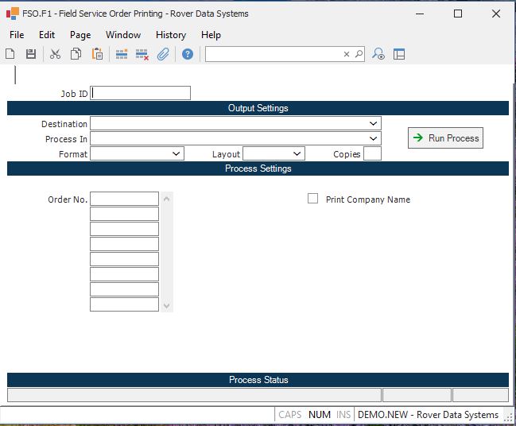Screen dimensions: 516x426
Task: Open the Layout dropdown
Action: tap(297, 154)
